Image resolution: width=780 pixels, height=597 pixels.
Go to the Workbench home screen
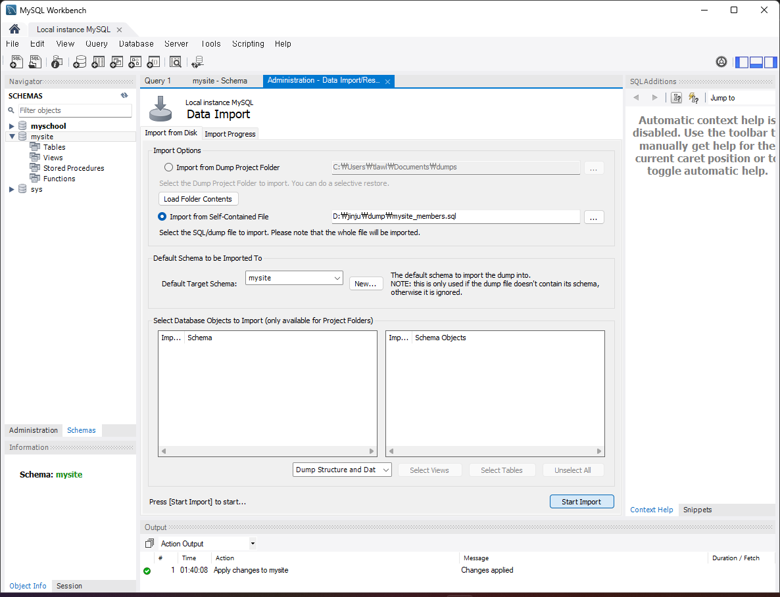coord(14,30)
